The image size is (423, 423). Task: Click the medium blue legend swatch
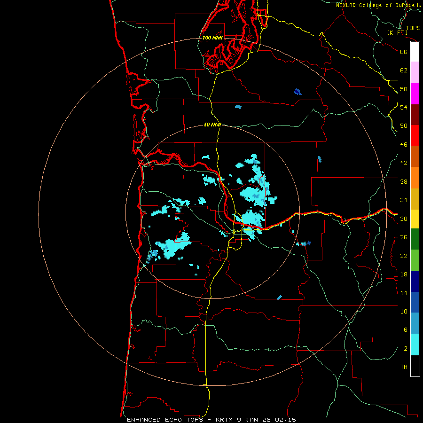pos(415,302)
